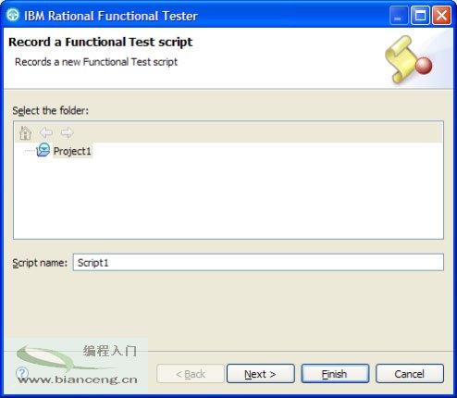Viewport: 457px width, 398px height.
Task: Minimize the Functional Tester dialog
Action: click(x=398, y=15)
